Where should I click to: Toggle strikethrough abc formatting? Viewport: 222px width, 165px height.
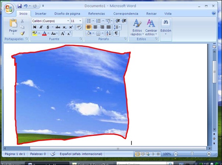[58, 27]
